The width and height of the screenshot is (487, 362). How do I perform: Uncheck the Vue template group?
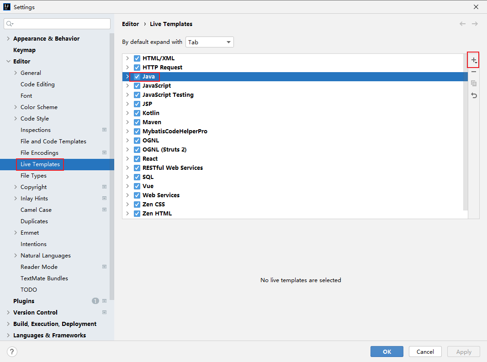pyautogui.click(x=137, y=186)
